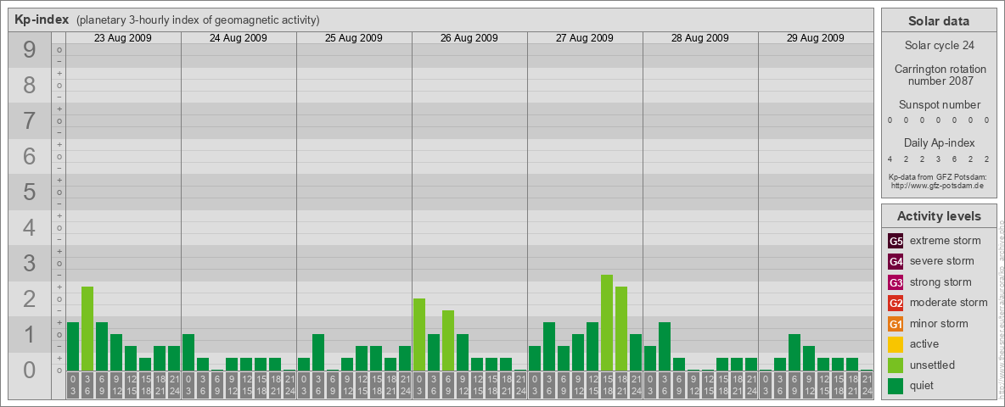
Task: Click the G4 severe storm swatch
Action: pos(896,262)
